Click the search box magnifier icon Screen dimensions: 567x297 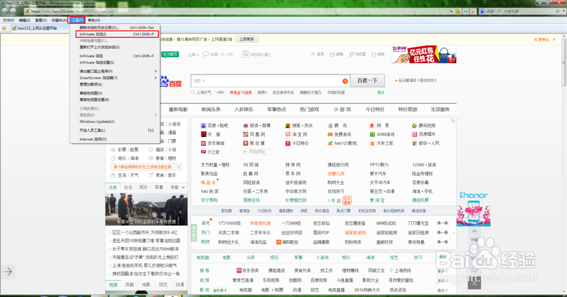tap(557, 11)
